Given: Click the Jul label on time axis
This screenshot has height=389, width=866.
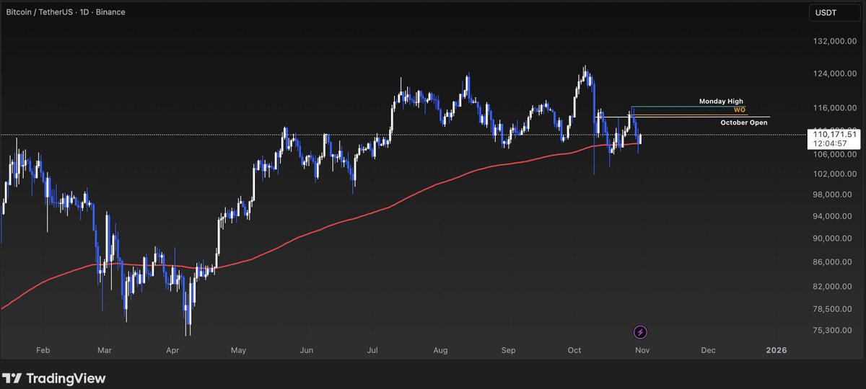Looking at the screenshot, I should click(372, 350).
